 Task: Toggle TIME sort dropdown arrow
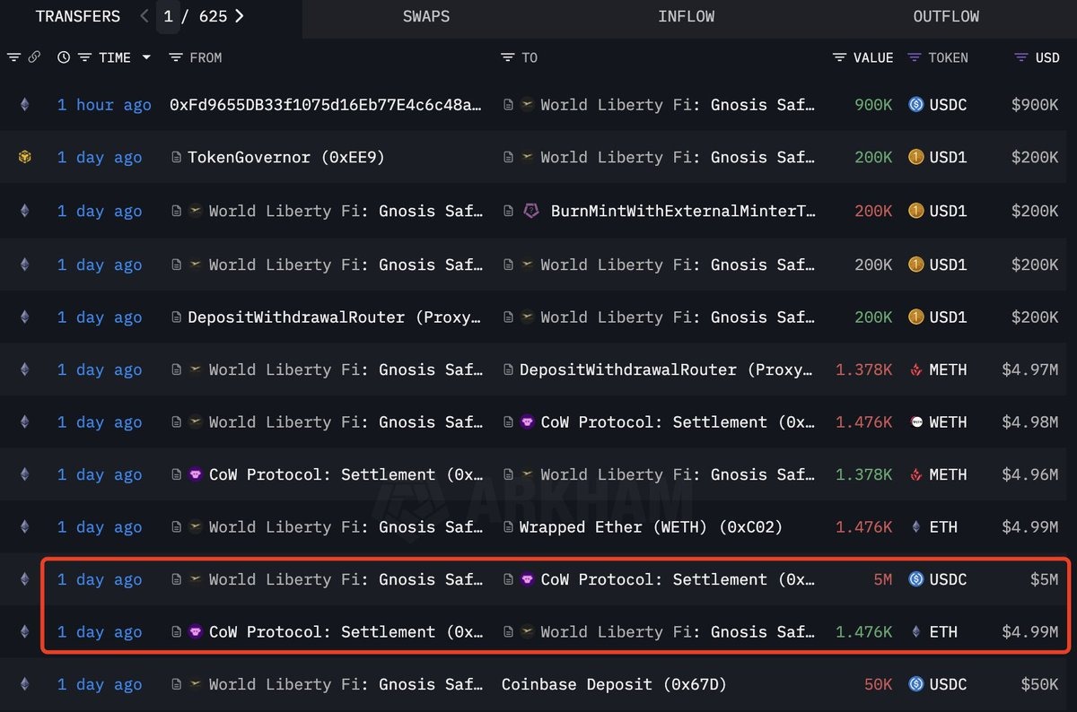(146, 57)
